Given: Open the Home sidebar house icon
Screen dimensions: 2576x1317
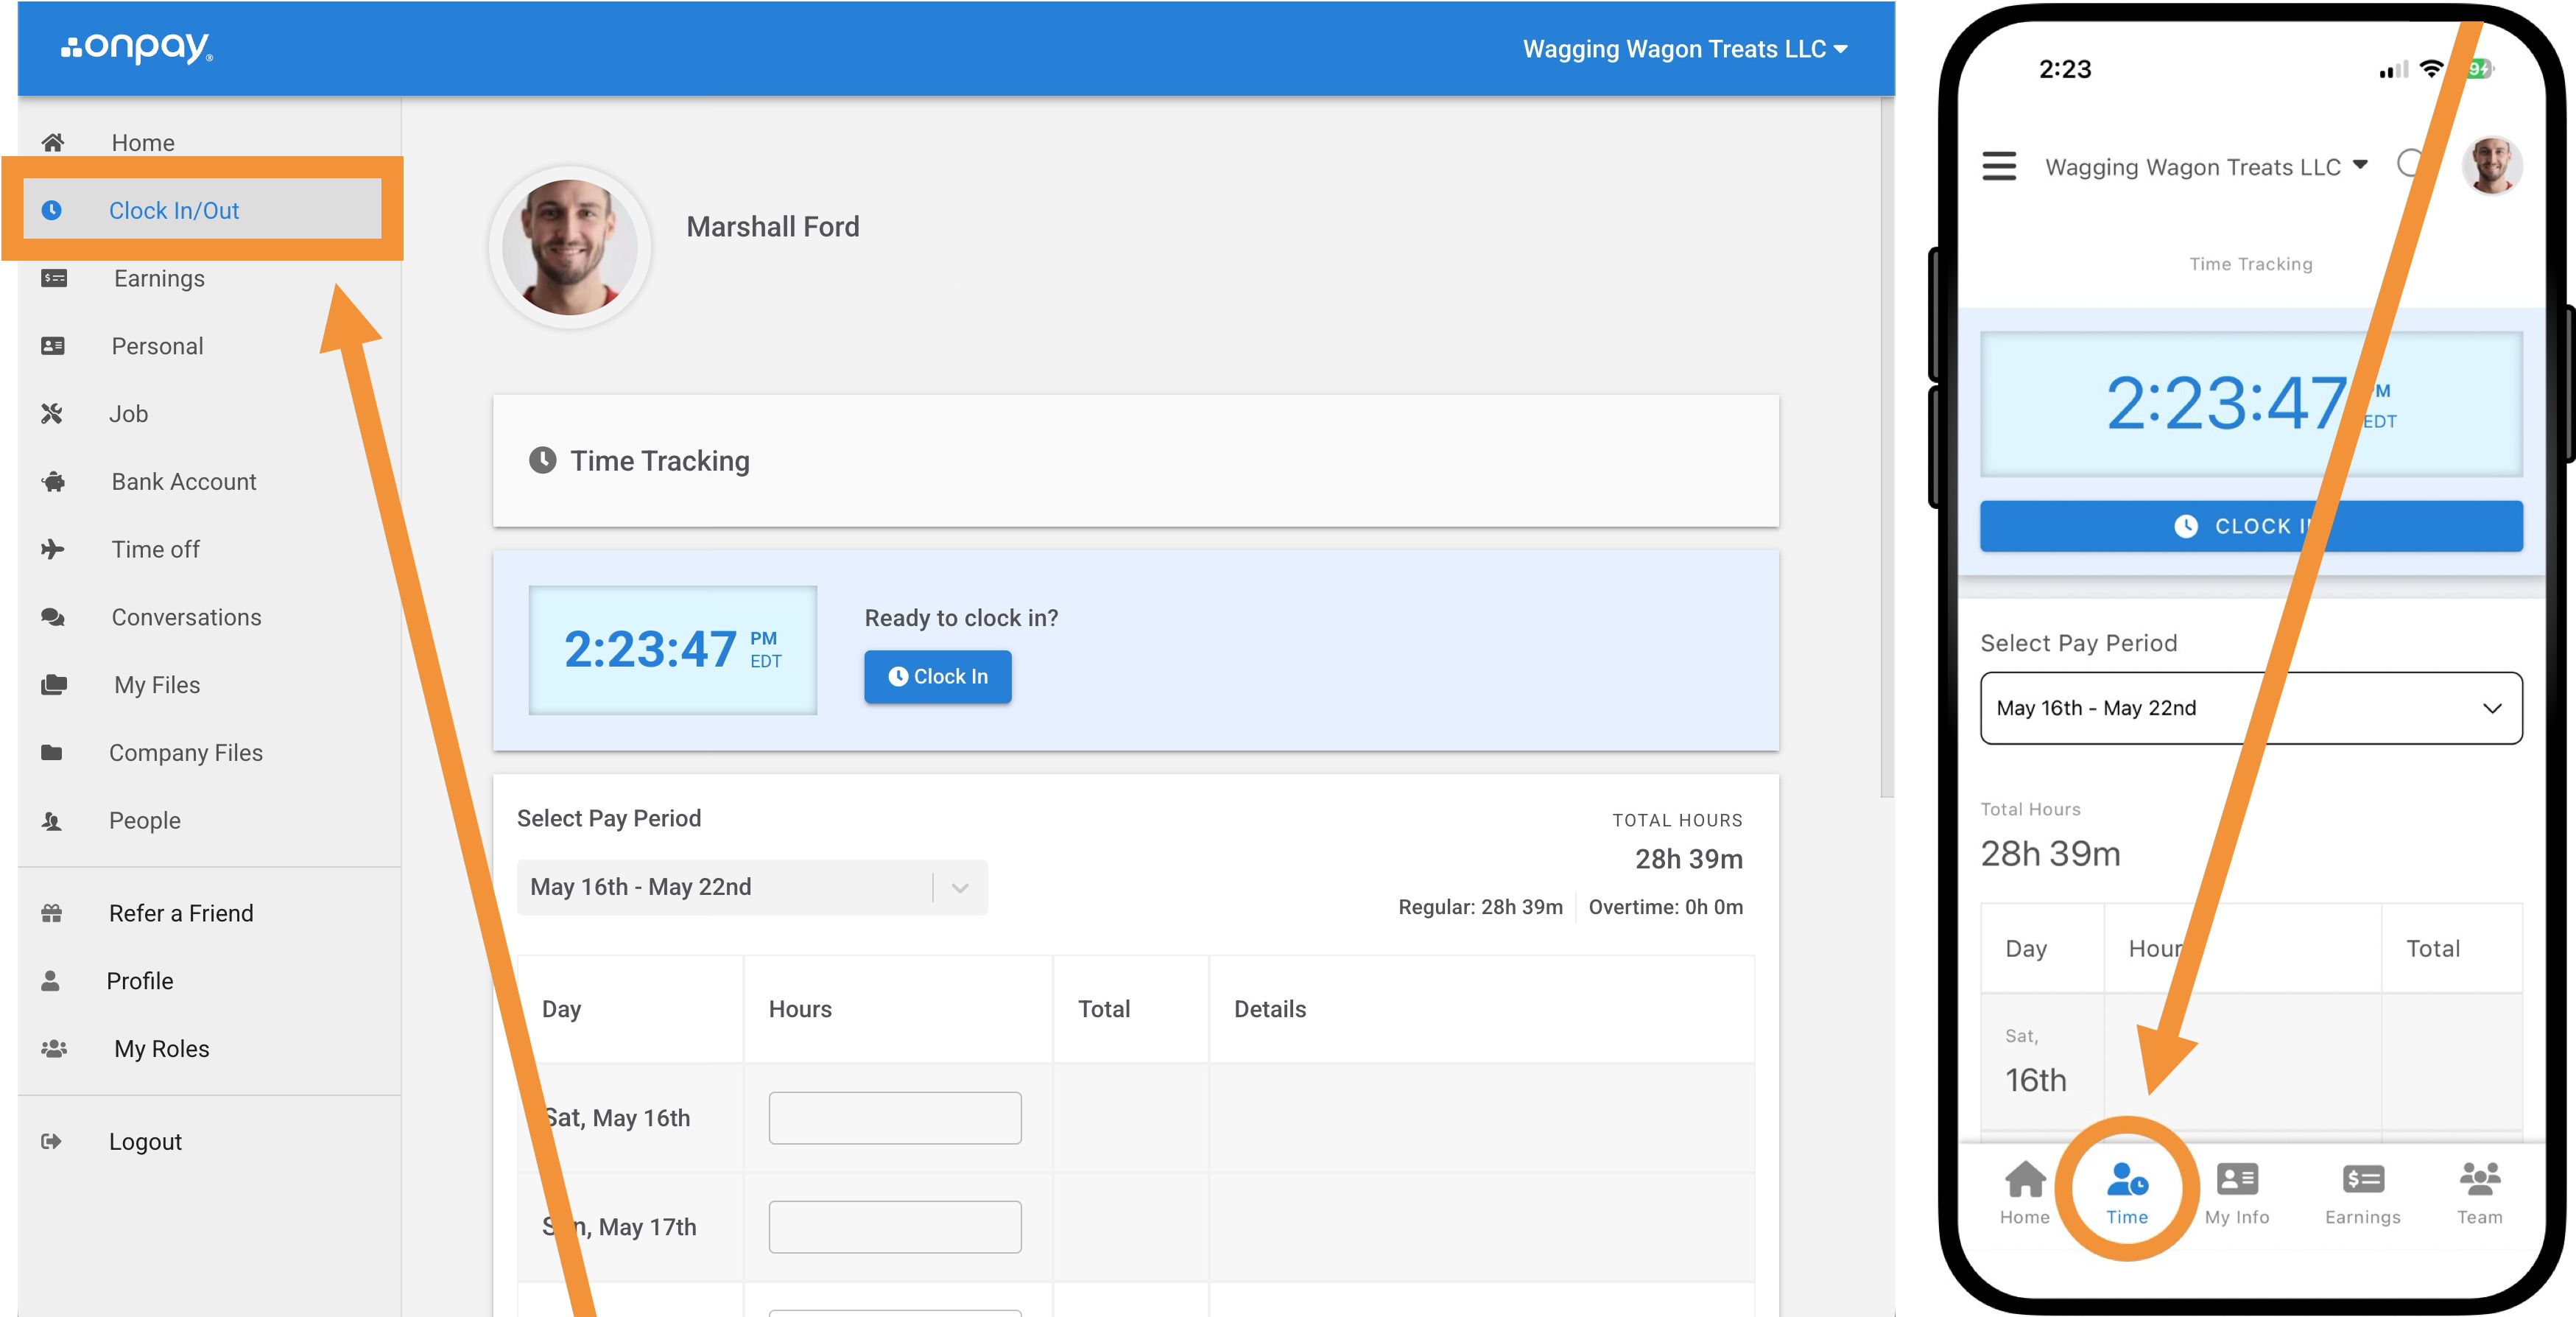Looking at the screenshot, I should tap(53, 143).
